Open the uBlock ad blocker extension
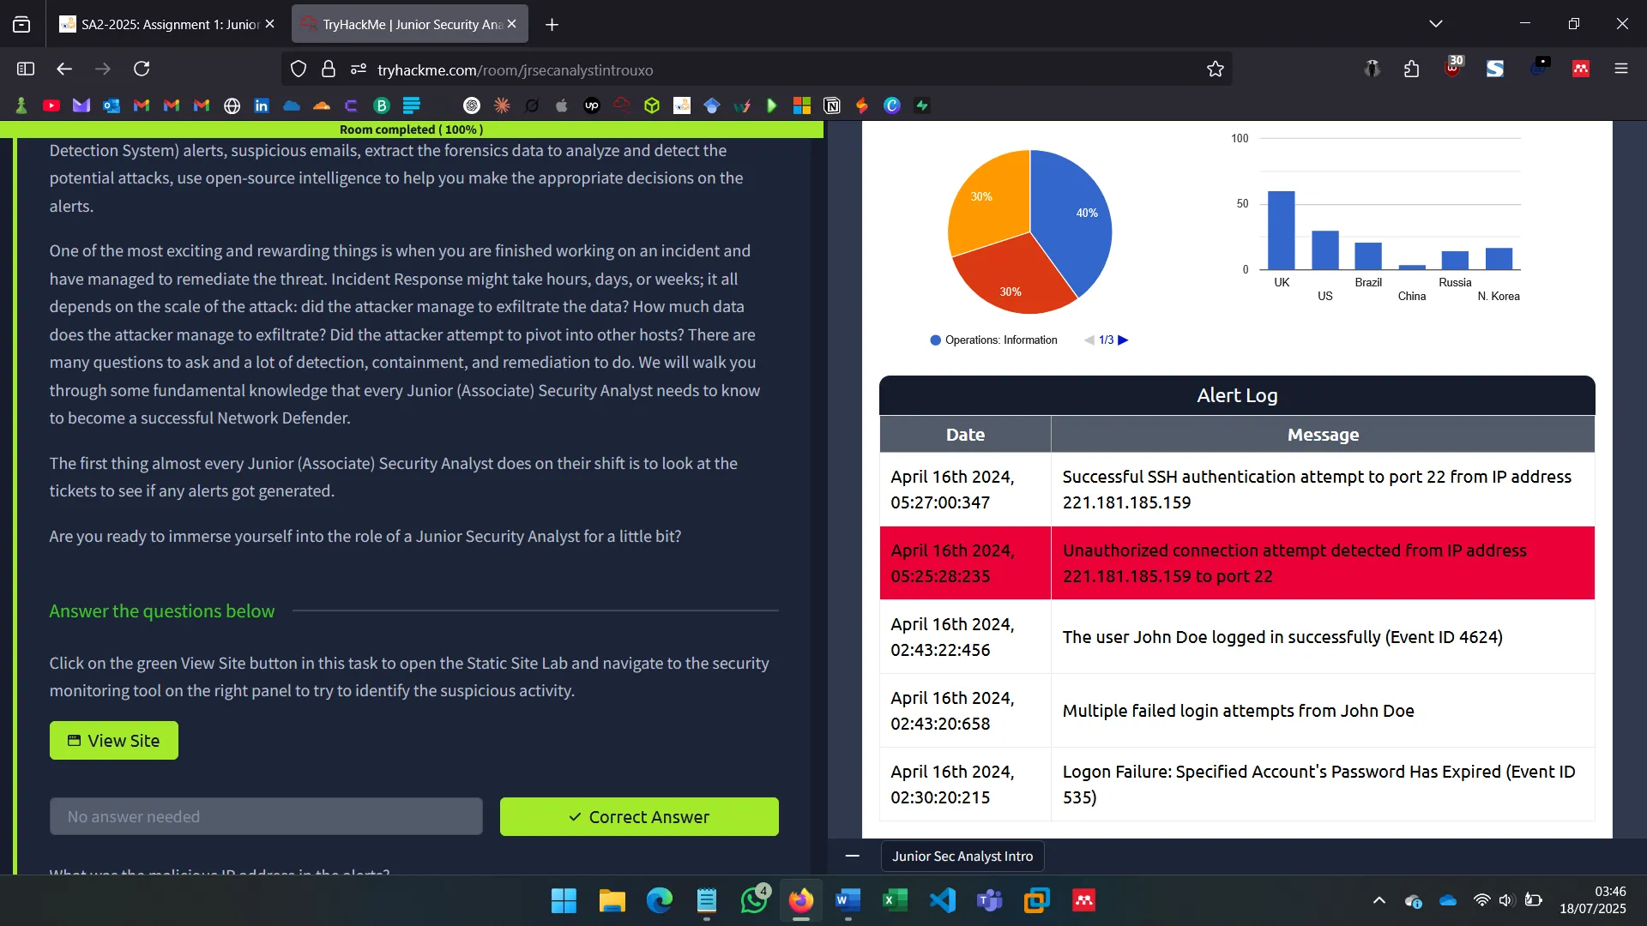This screenshot has width=1647, height=926. pyautogui.click(x=1452, y=70)
